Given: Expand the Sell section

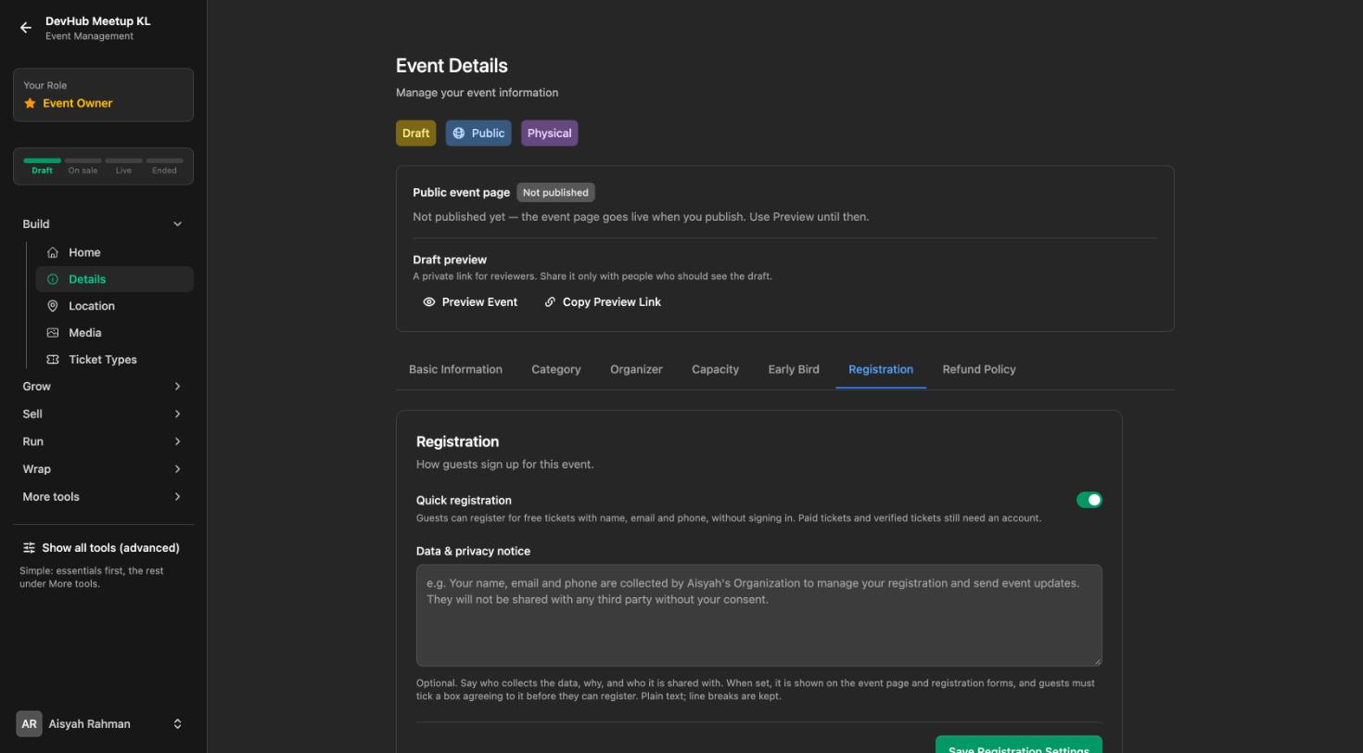Looking at the screenshot, I should (x=103, y=414).
